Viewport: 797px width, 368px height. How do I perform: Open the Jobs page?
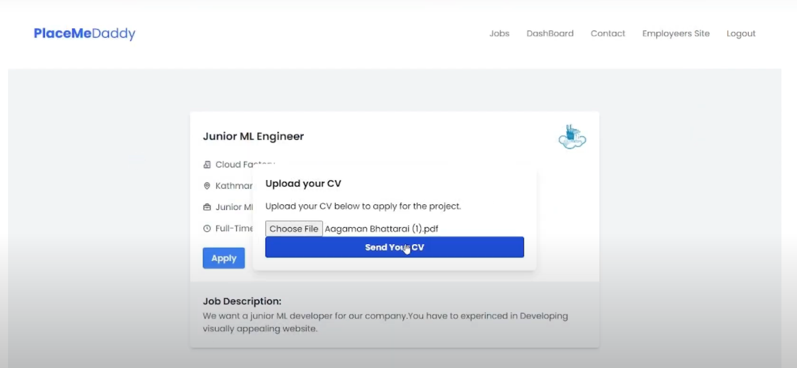click(499, 34)
